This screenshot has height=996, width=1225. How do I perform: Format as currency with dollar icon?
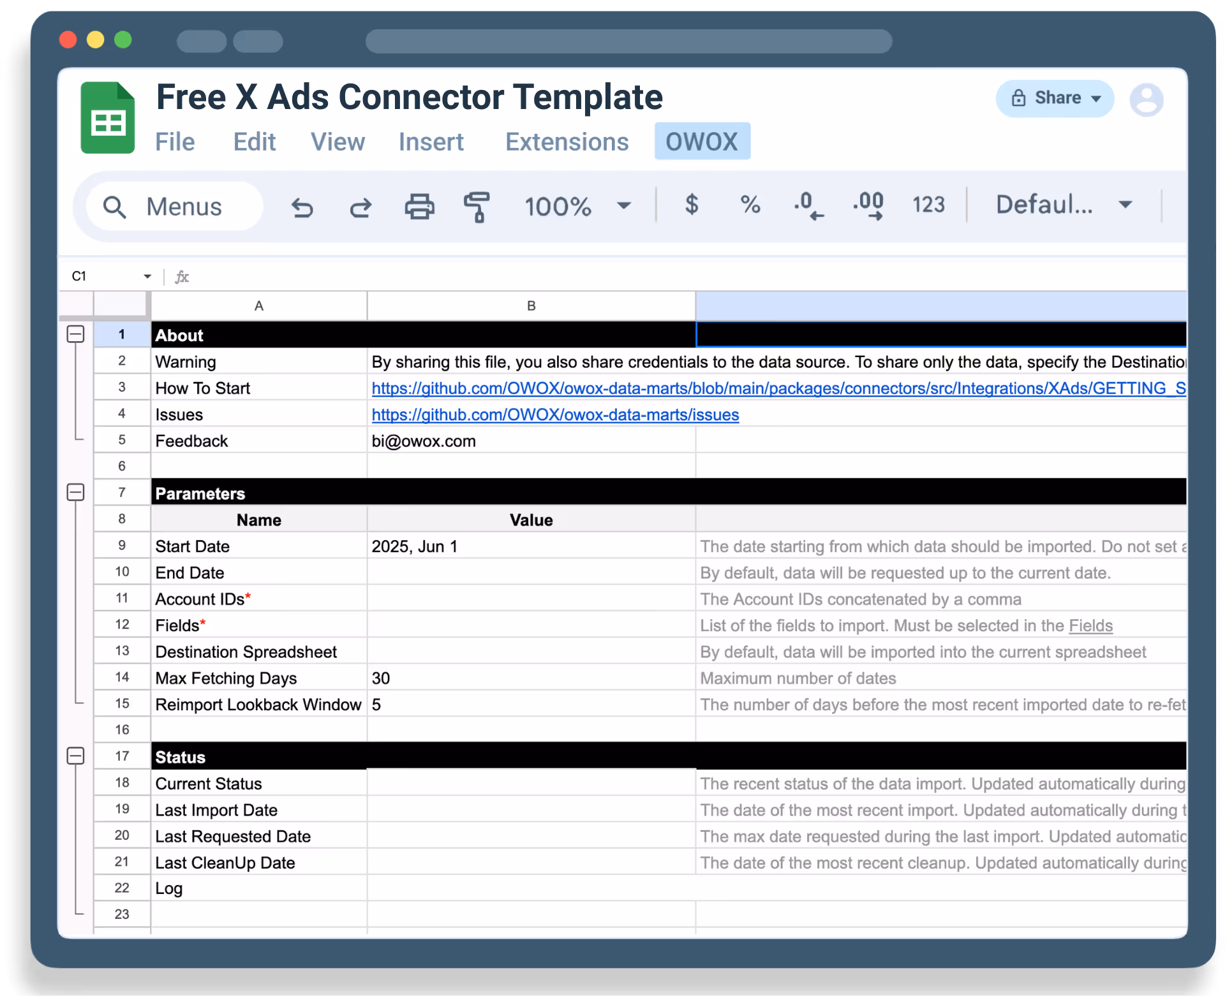(691, 205)
